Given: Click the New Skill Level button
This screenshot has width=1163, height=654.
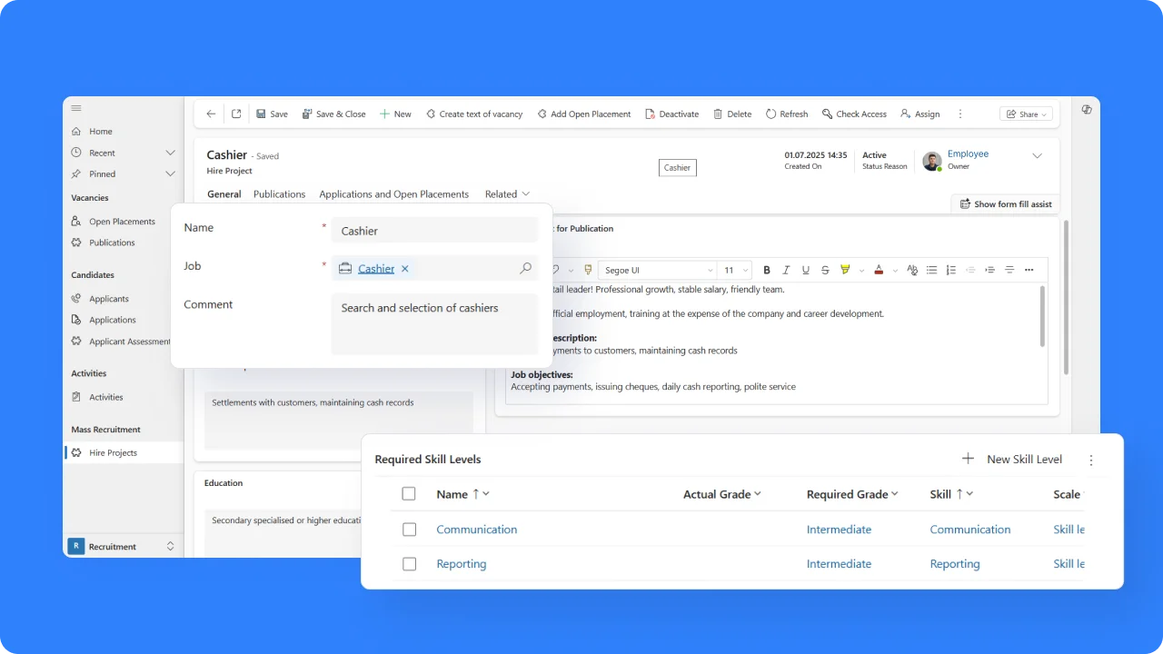Looking at the screenshot, I should click(x=1012, y=460).
